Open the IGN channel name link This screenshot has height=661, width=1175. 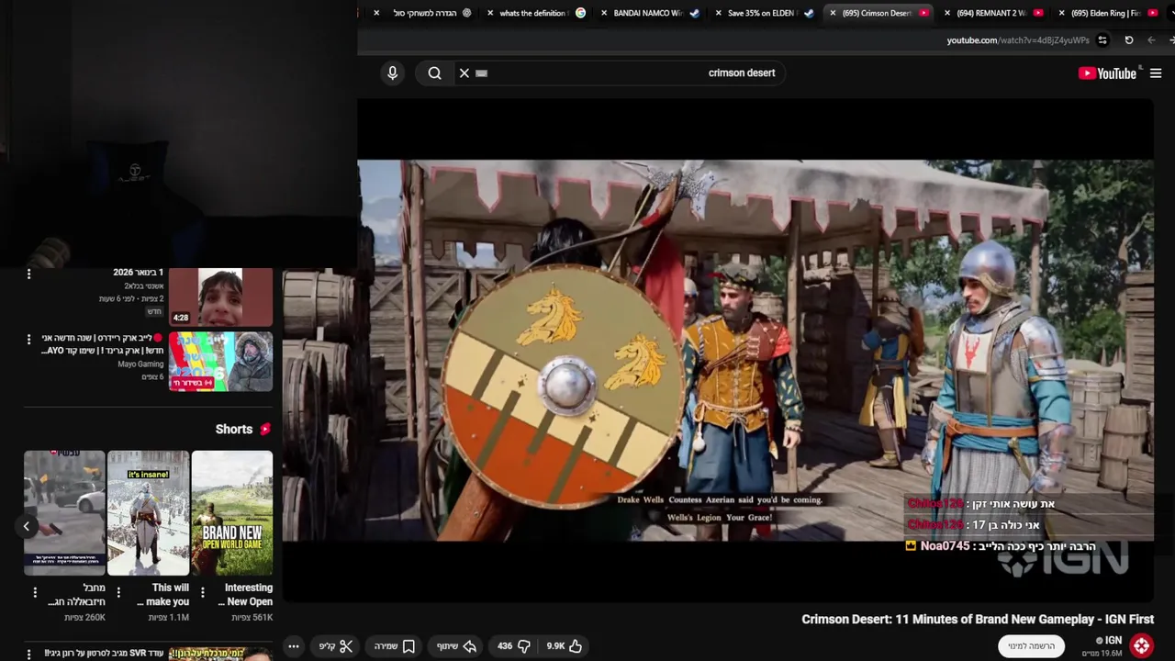pyautogui.click(x=1113, y=640)
